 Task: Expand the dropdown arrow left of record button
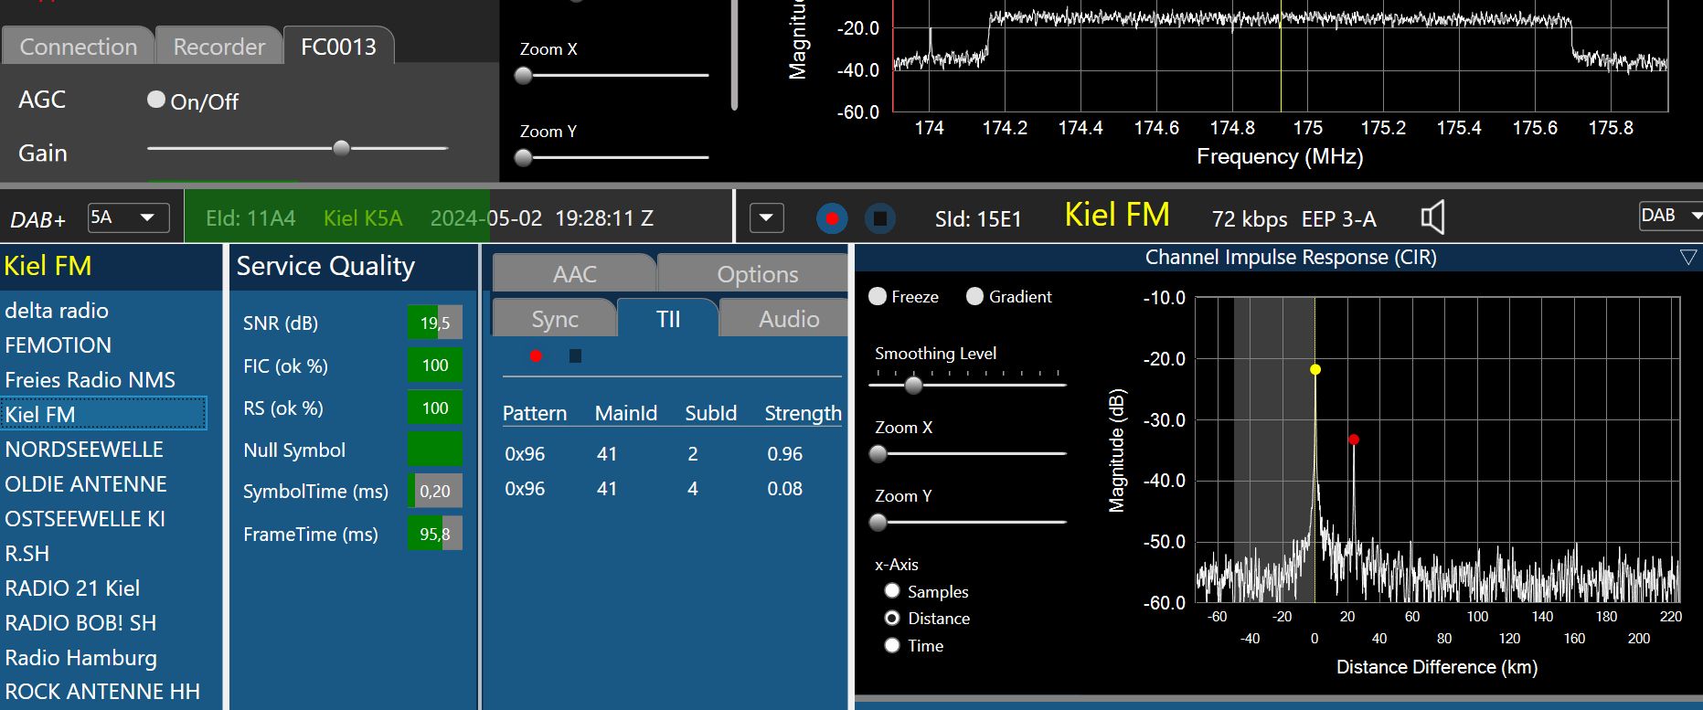766,218
